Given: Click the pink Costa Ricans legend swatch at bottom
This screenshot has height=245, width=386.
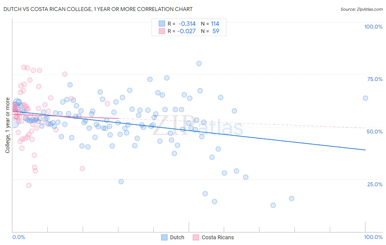Looking at the screenshot, I should tap(196, 237).
